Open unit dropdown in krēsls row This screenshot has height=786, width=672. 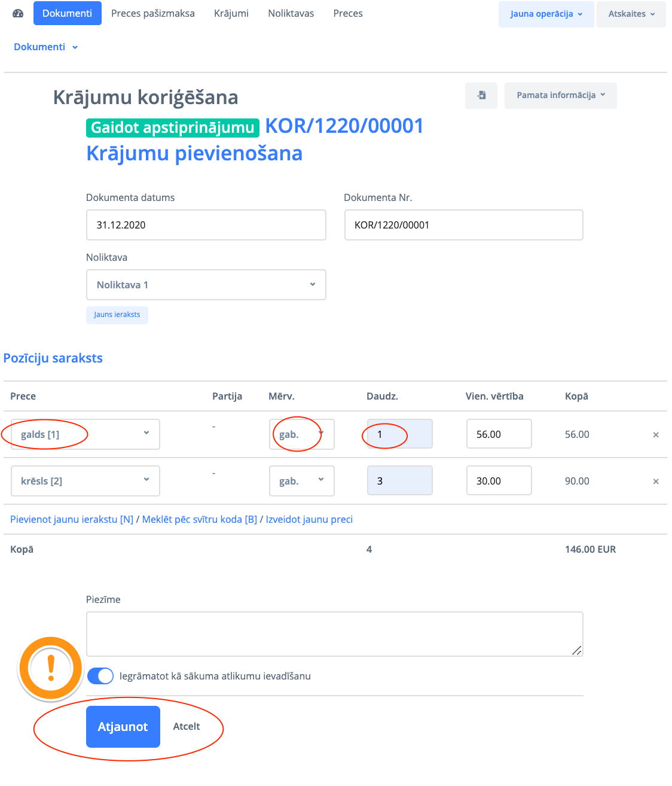click(x=302, y=481)
